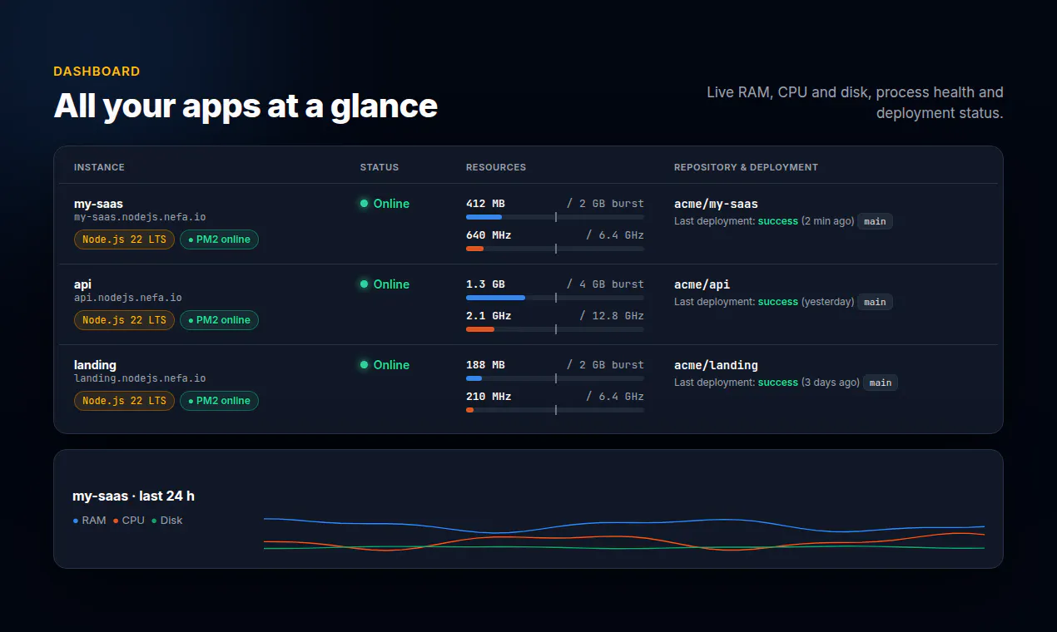This screenshot has height=632, width=1057.
Task: Click PM2 online badge for api
Action: 220,320
